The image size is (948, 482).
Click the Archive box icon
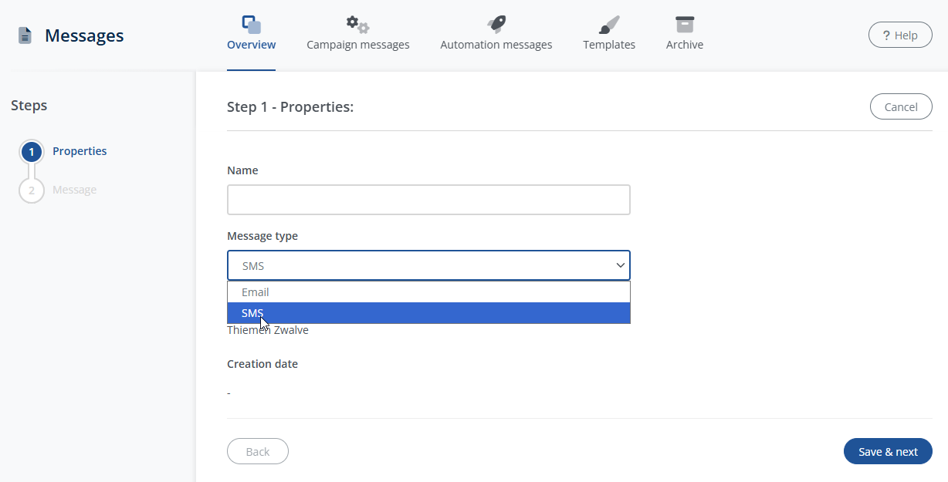point(684,24)
